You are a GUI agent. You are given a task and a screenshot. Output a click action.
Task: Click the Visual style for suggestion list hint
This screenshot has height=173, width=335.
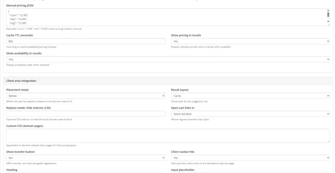click(189, 101)
